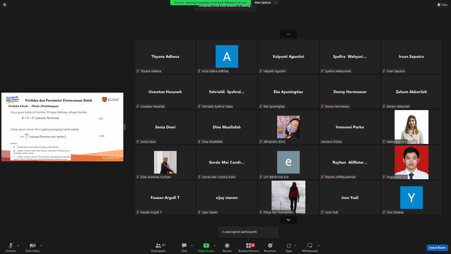Select Rayhan Aliffaturahman's tile
Screen dimensions: 451x254
tap(350, 162)
